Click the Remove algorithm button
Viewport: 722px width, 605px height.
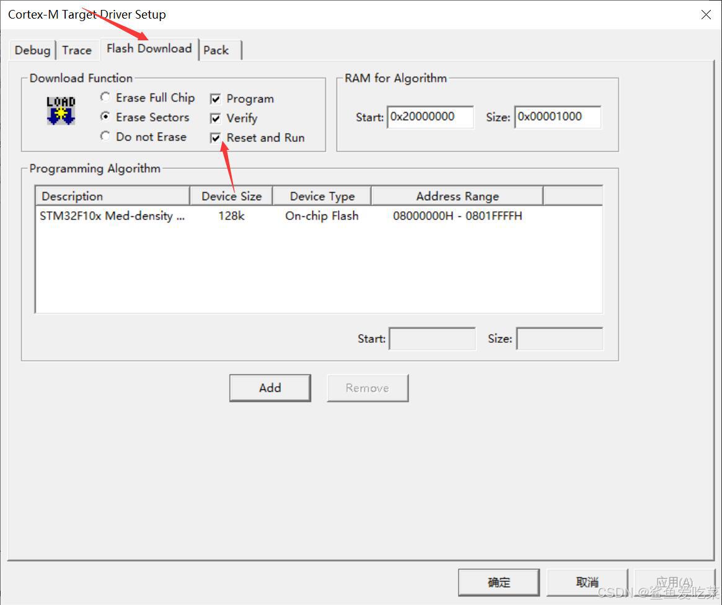[368, 387]
